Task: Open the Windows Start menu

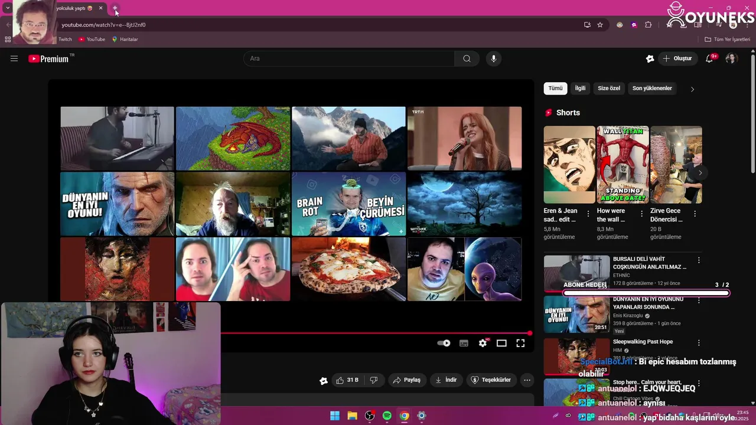Action: pyautogui.click(x=335, y=416)
